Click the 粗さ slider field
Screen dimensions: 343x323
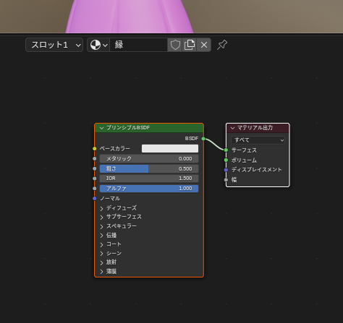click(x=149, y=168)
